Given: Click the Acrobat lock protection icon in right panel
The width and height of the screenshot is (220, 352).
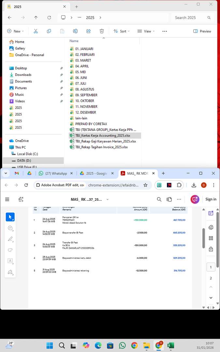Looking at the screenshot, I should [x=211, y=249].
